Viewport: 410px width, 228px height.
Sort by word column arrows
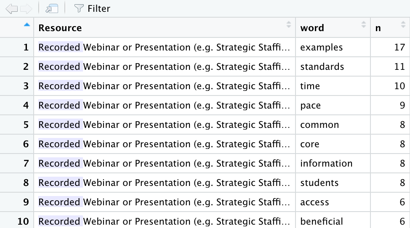coord(363,24)
